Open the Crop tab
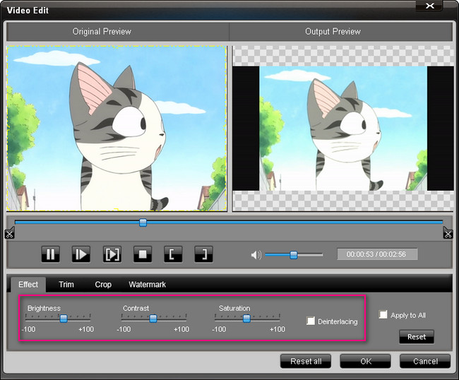 pos(103,285)
